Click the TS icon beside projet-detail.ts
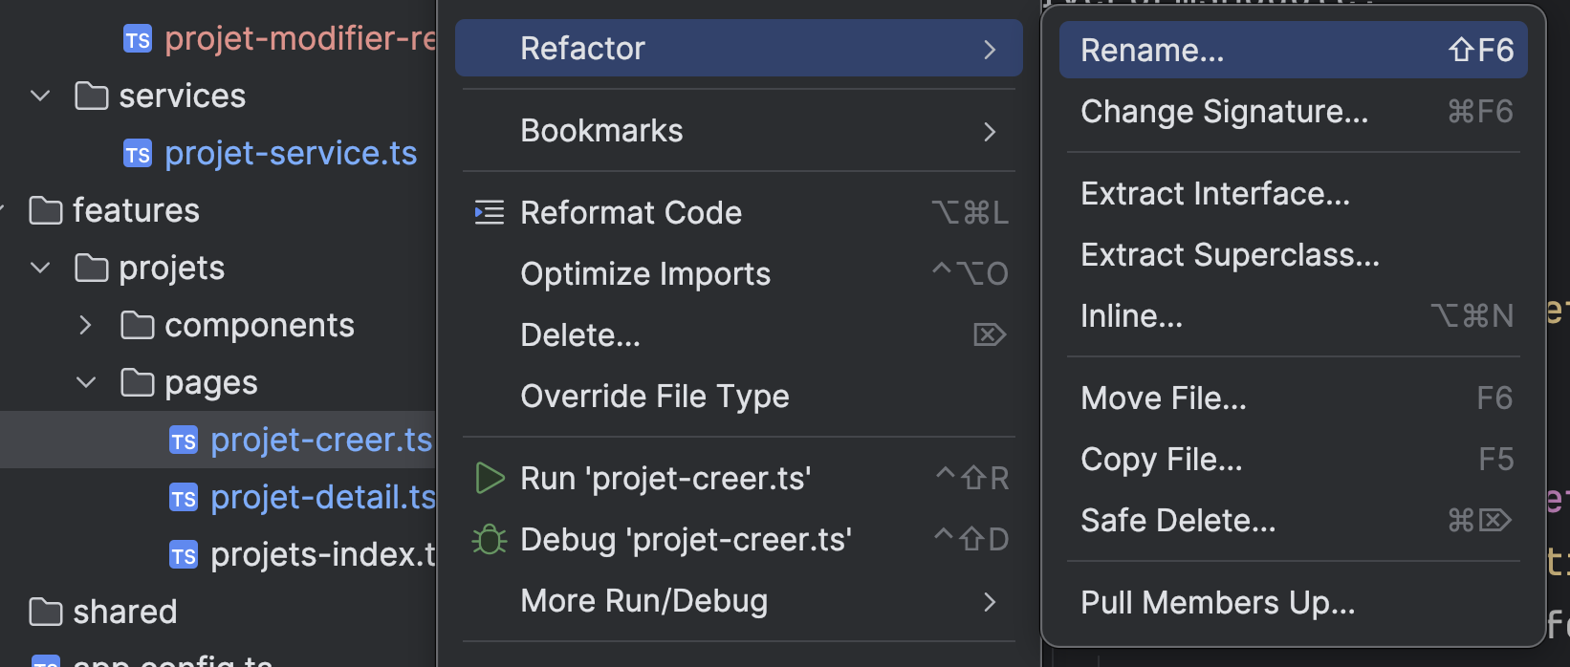1570x667 pixels. click(184, 498)
